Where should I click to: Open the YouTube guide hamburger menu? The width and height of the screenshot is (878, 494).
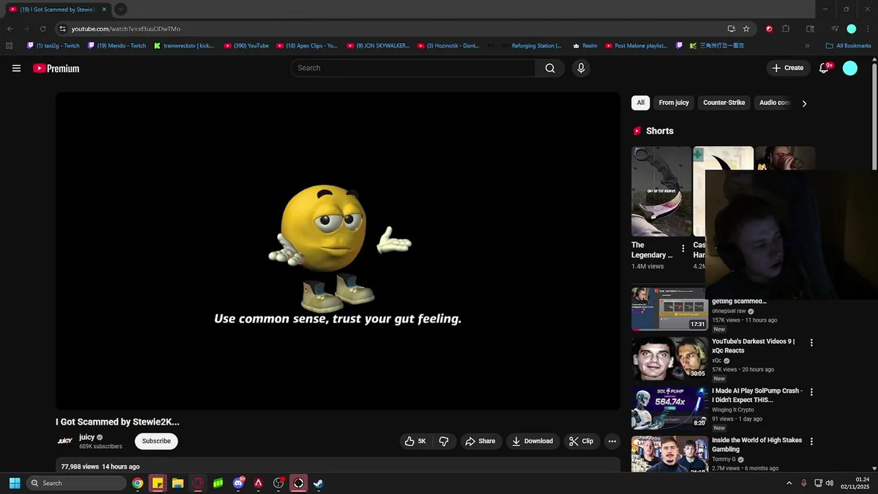[x=16, y=68]
